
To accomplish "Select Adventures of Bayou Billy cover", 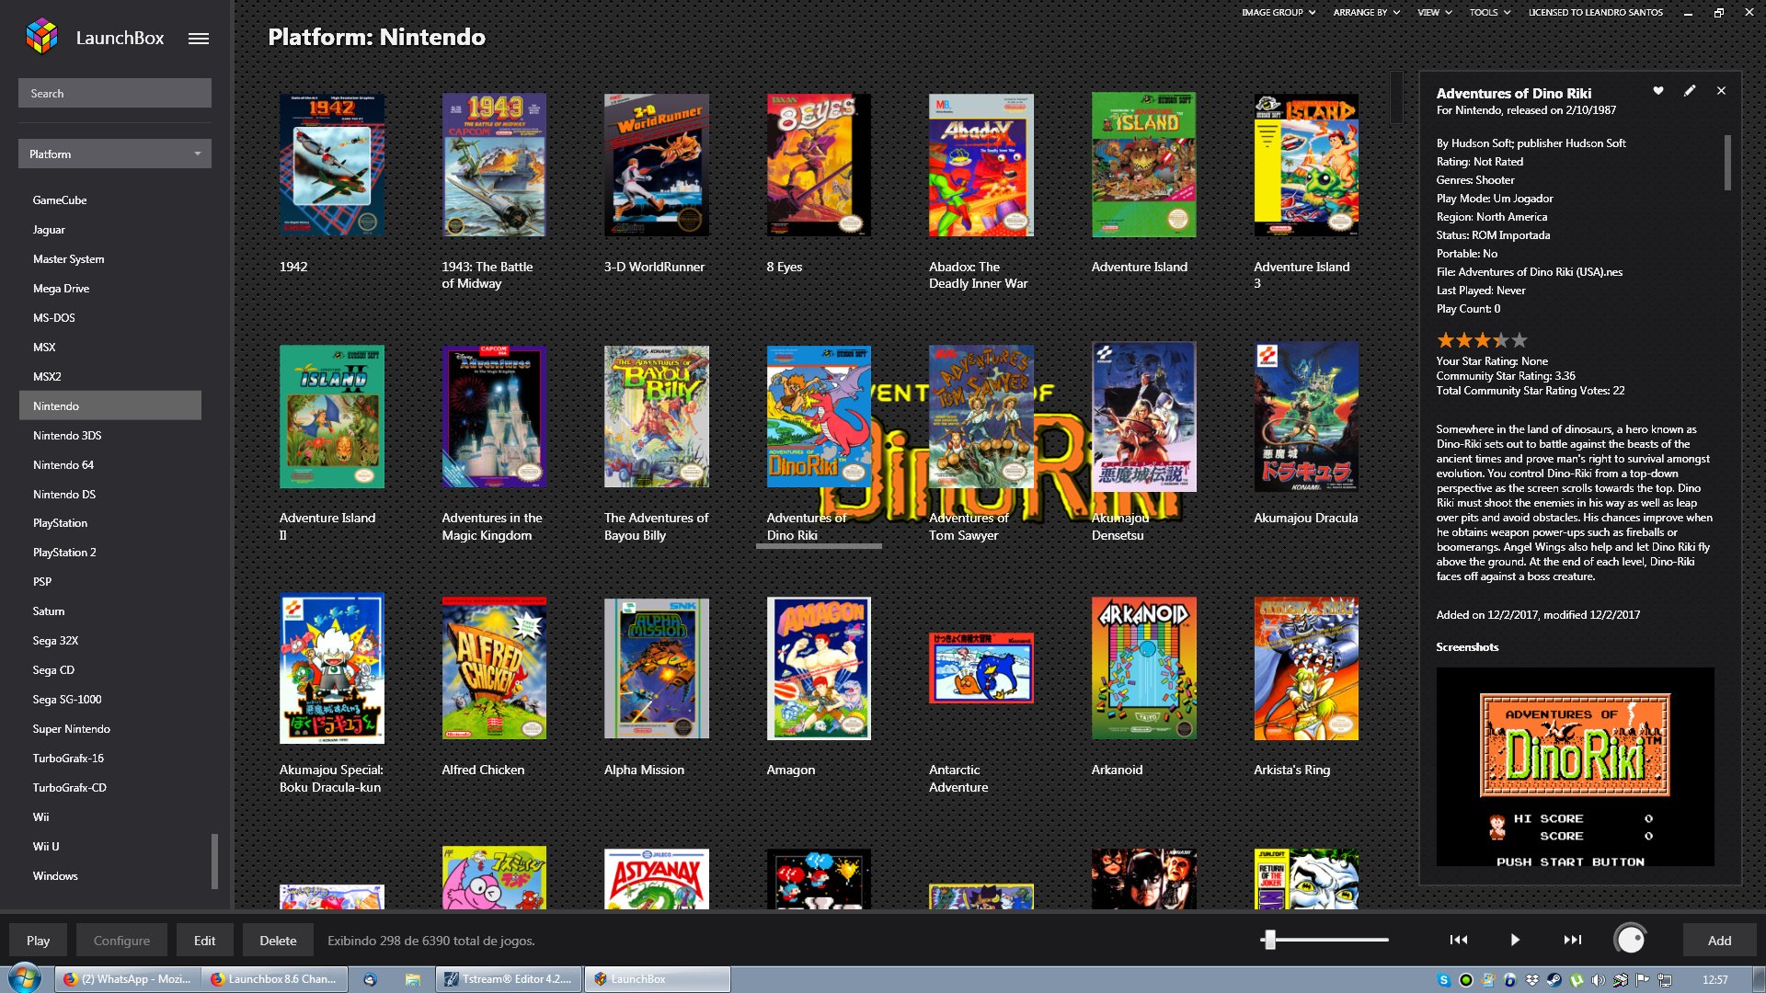I will pos(657,417).
